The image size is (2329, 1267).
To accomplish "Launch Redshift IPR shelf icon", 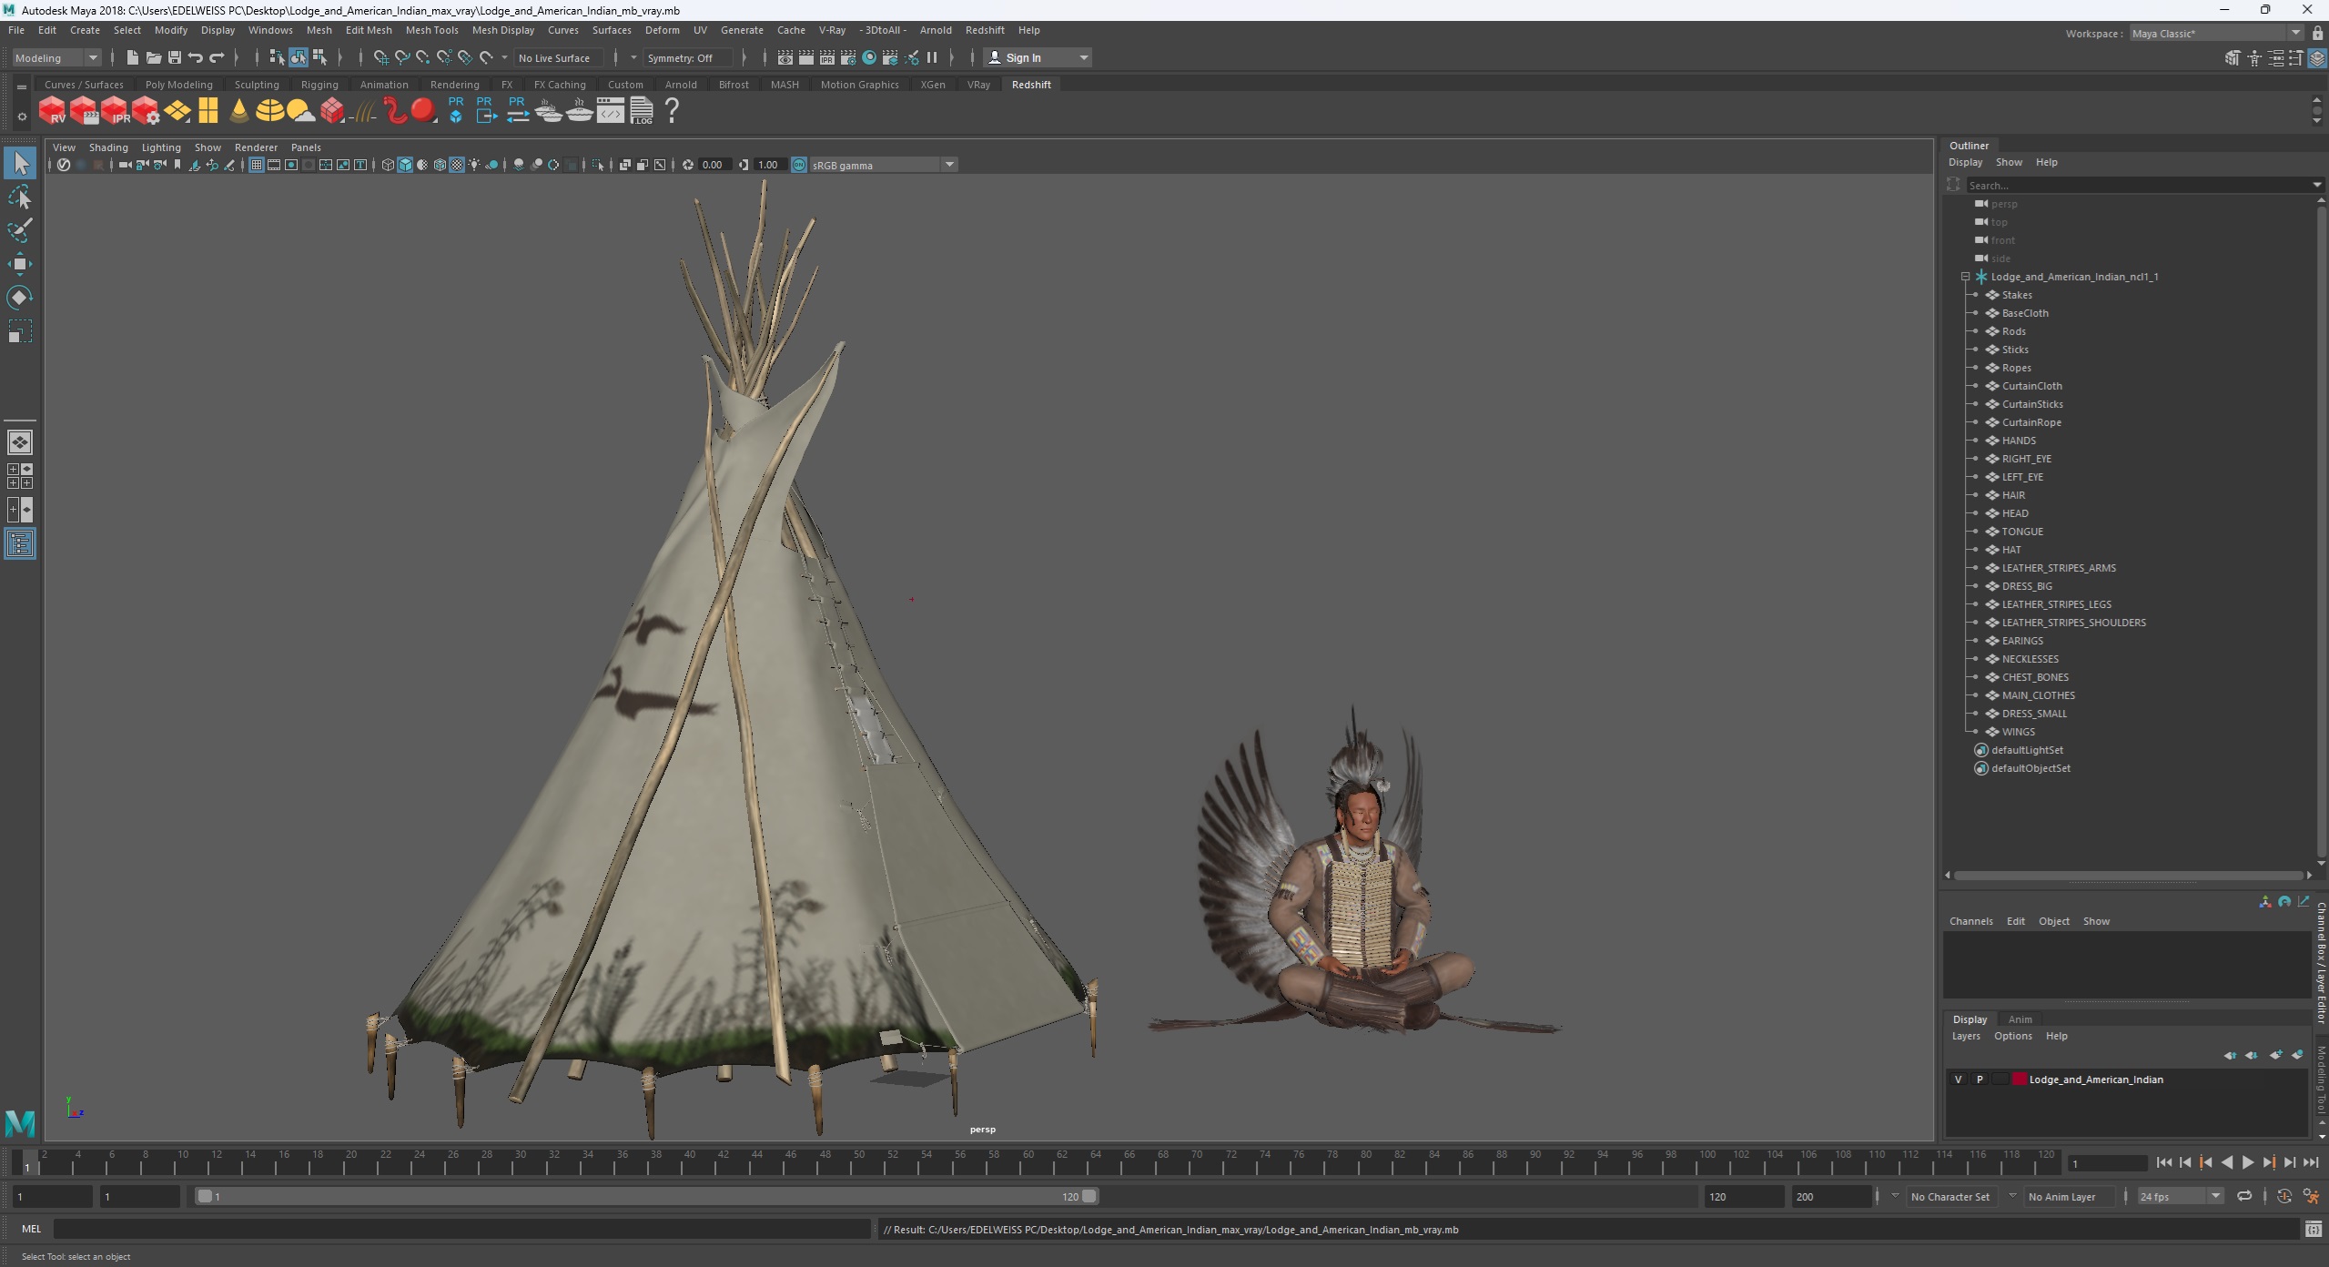I will pos(115,111).
